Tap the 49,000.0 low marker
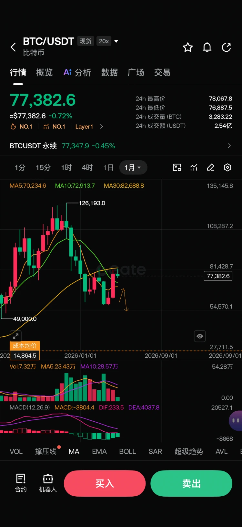 (25, 319)
